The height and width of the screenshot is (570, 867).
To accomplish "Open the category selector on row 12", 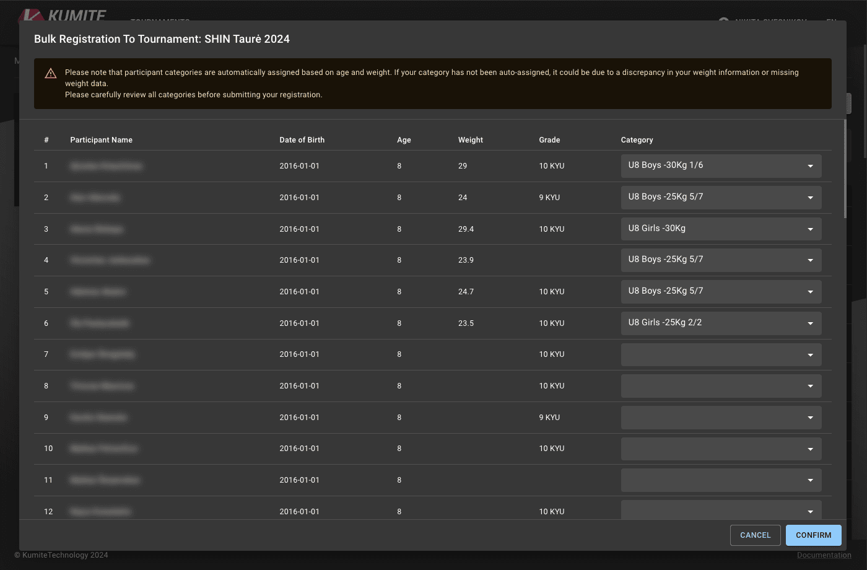I will pyautogui.click(x=721, y=511).
